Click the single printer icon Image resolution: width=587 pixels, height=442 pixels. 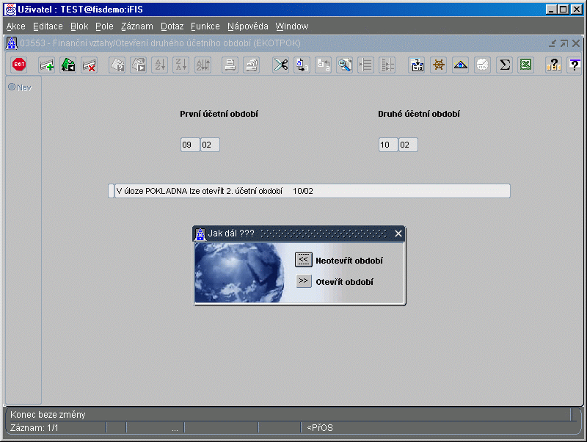pyautogui.click(x=230, y=65)
